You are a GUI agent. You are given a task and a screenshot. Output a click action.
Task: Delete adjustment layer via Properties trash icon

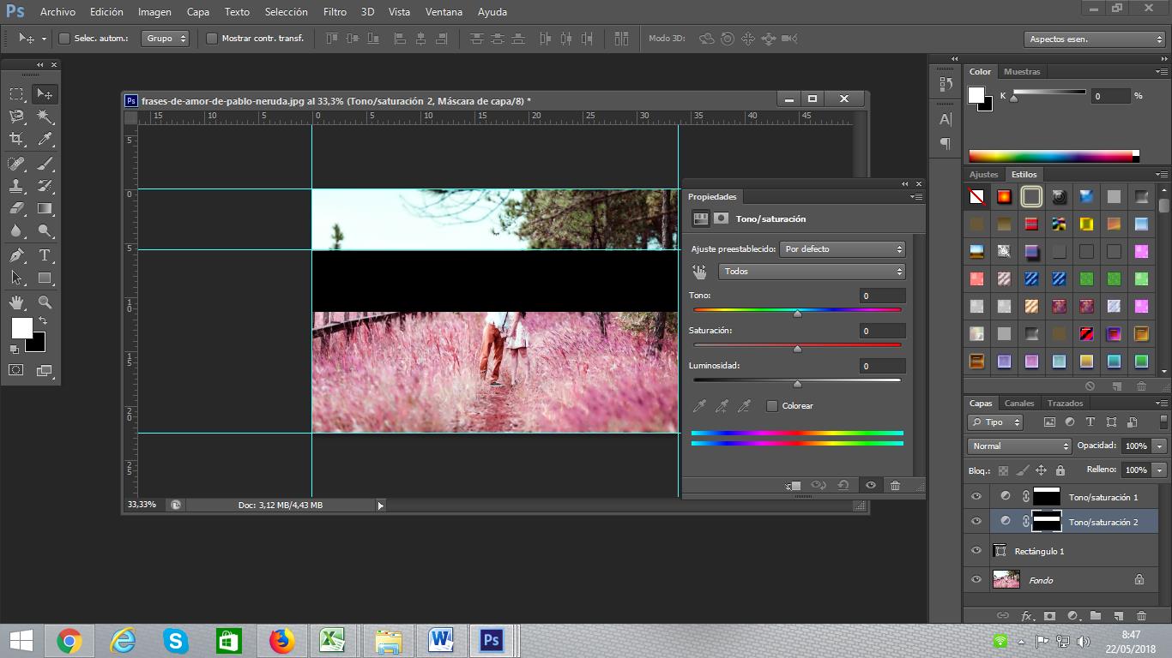click(895, 485)
